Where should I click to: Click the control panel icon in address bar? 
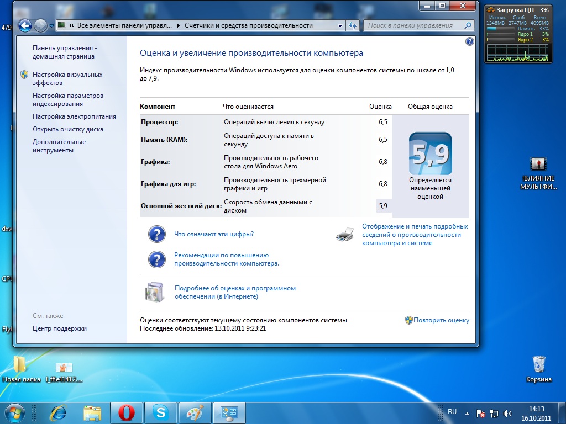coord(62,25)
